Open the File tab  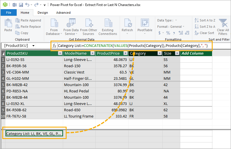[x=9, y=13]
